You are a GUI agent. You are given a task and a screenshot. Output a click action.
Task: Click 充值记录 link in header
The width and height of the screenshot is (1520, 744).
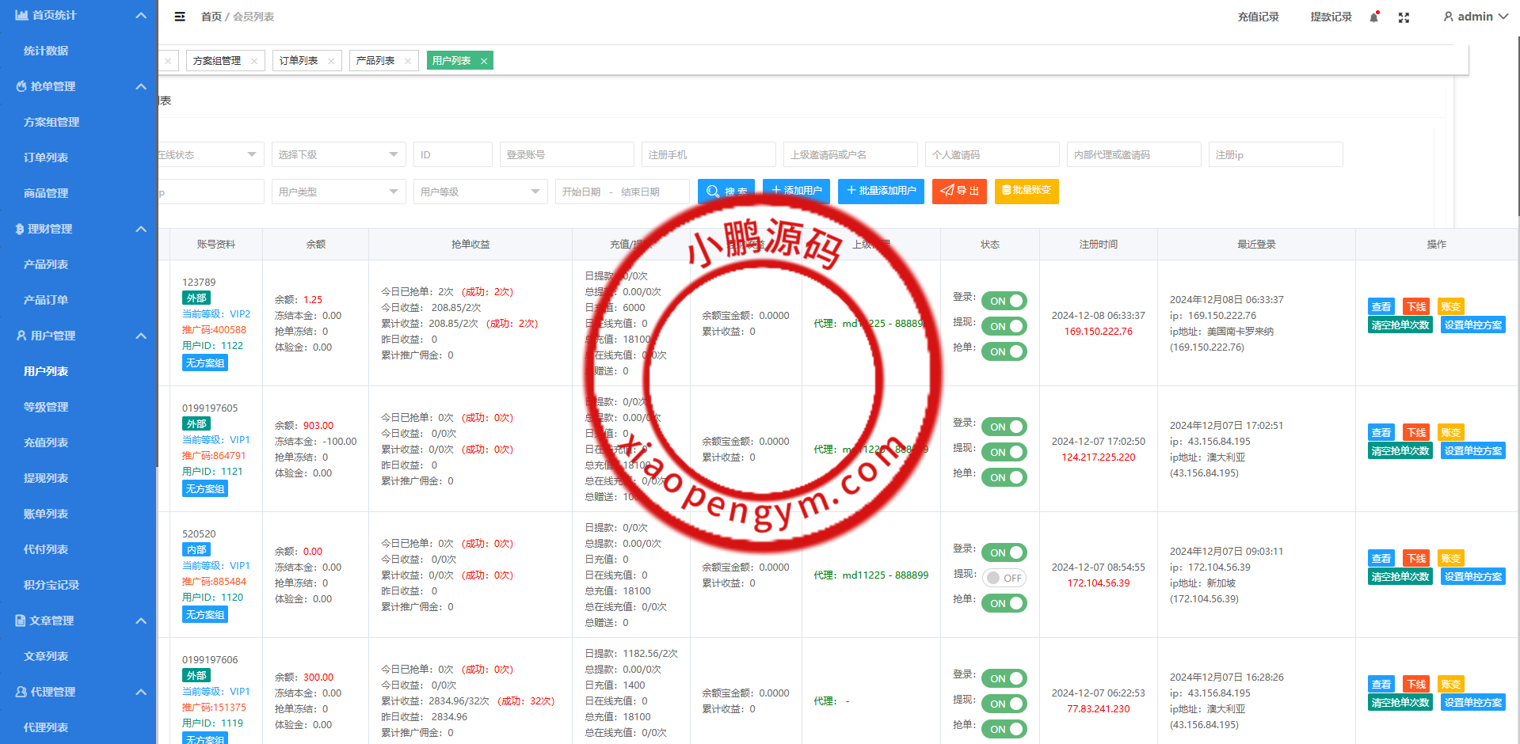(x=1258, y=17)
